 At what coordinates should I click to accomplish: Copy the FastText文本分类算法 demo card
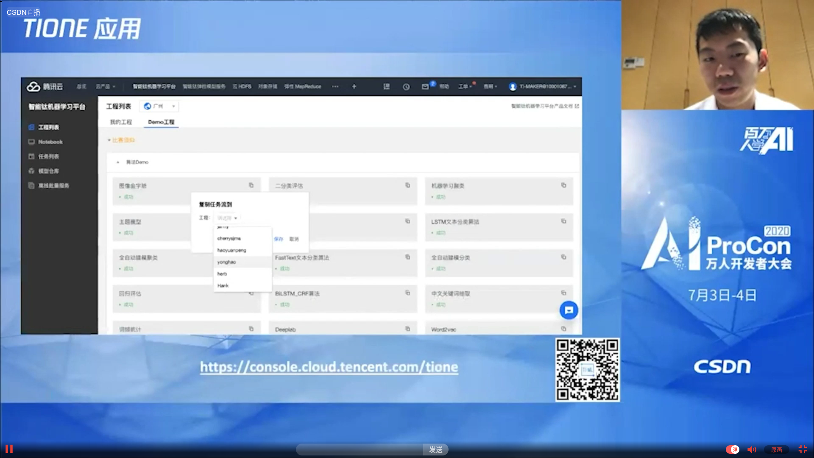pos(407,257)
